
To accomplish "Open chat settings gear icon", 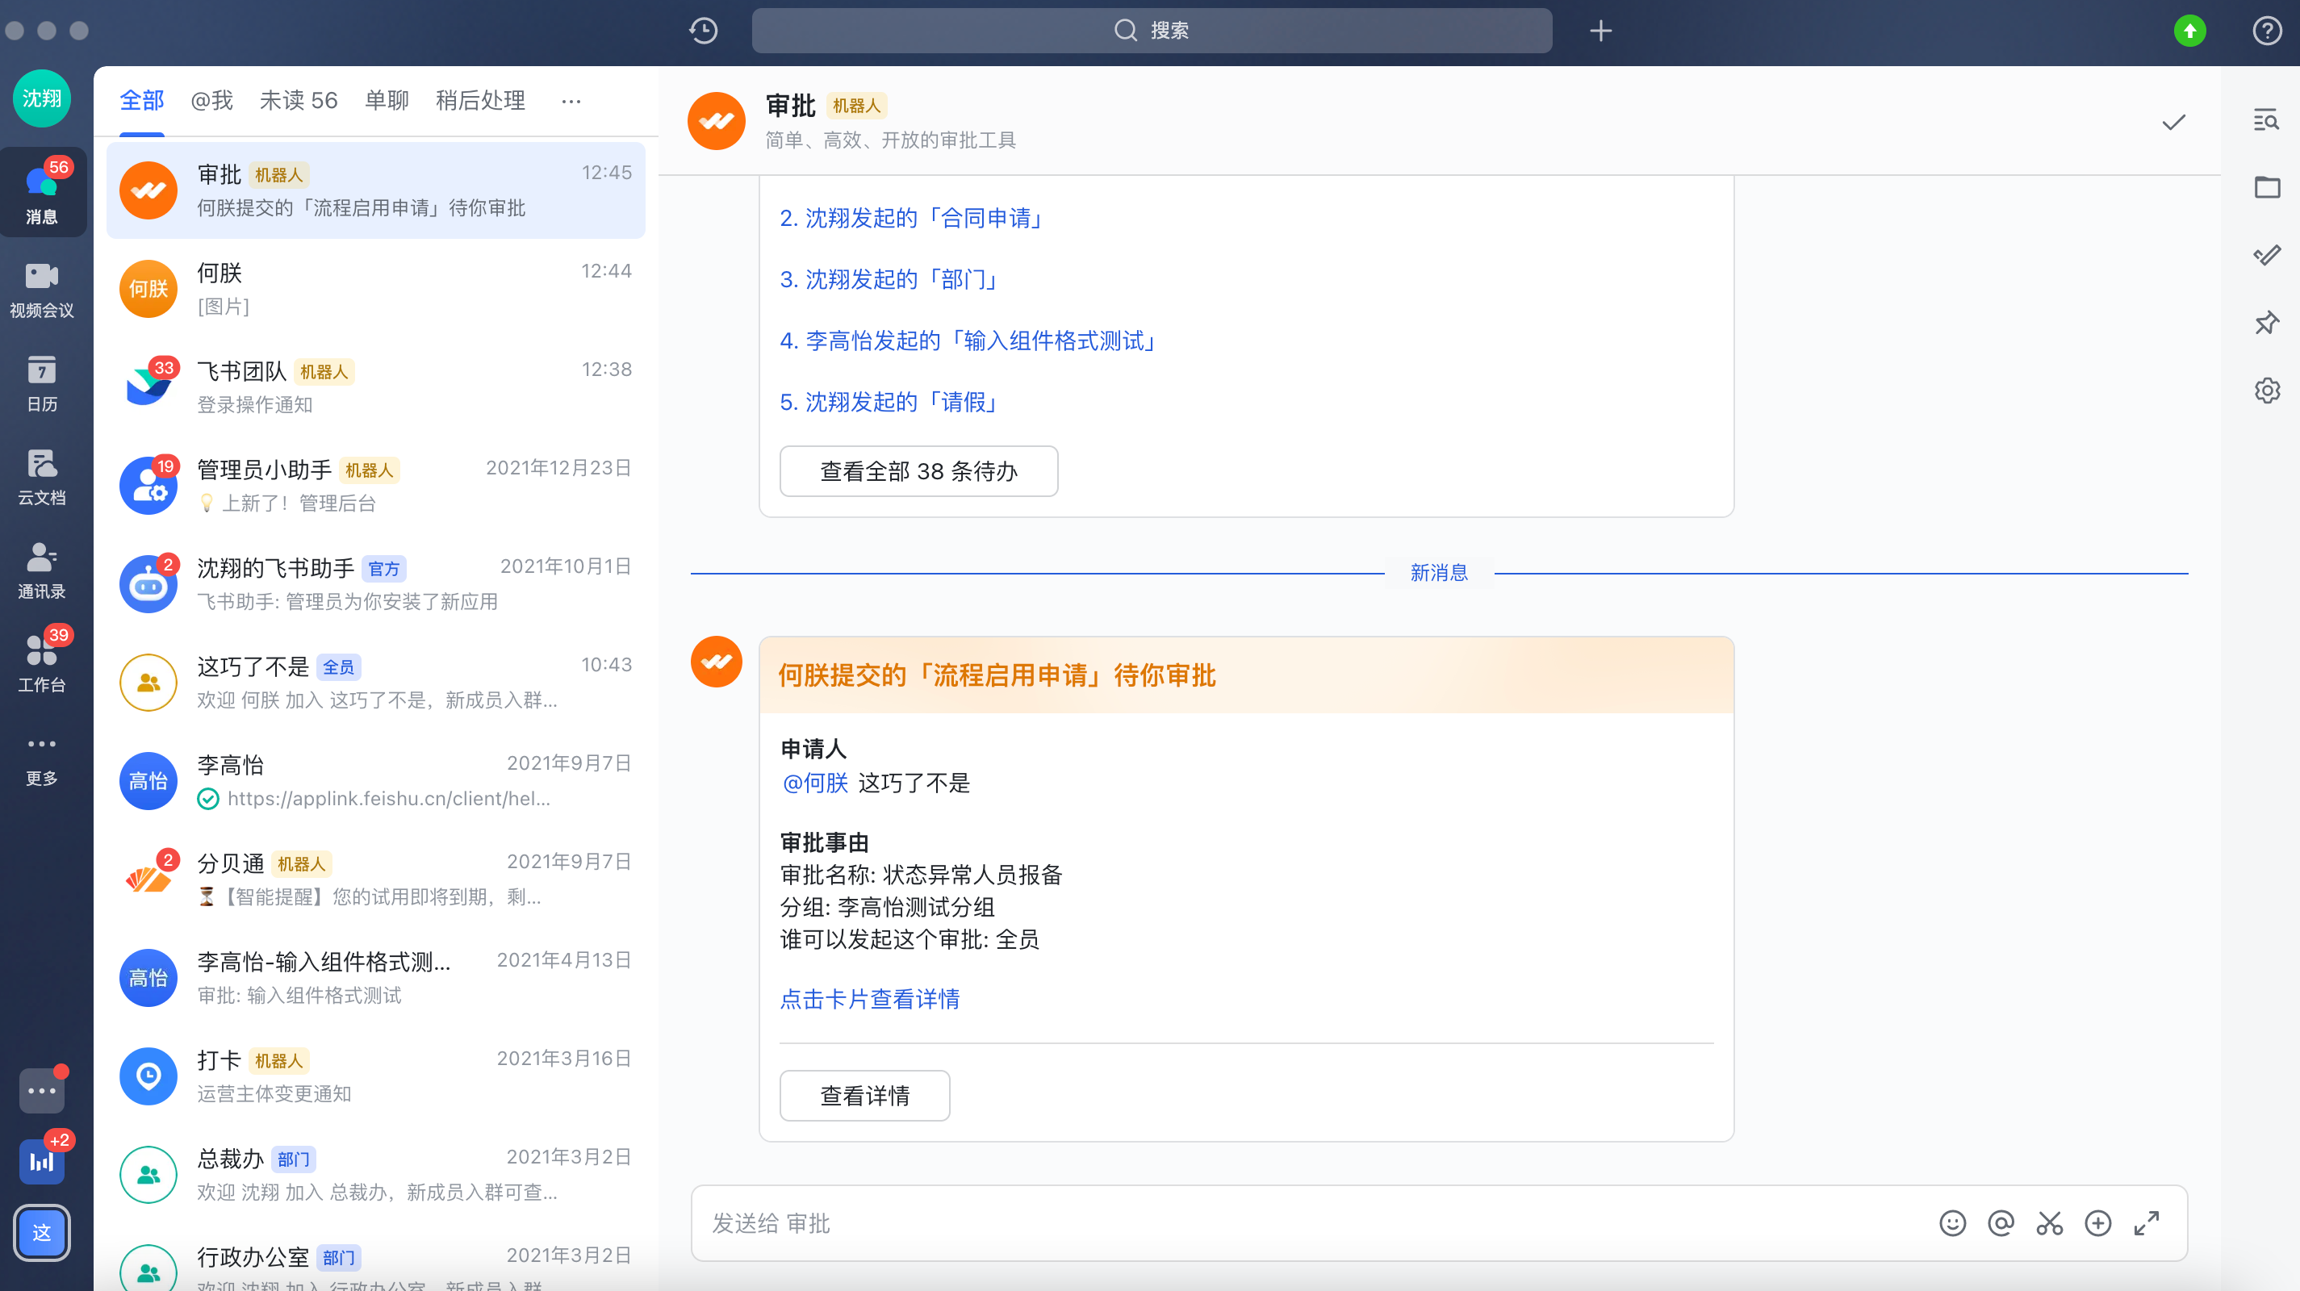I will click(2266, 391).
